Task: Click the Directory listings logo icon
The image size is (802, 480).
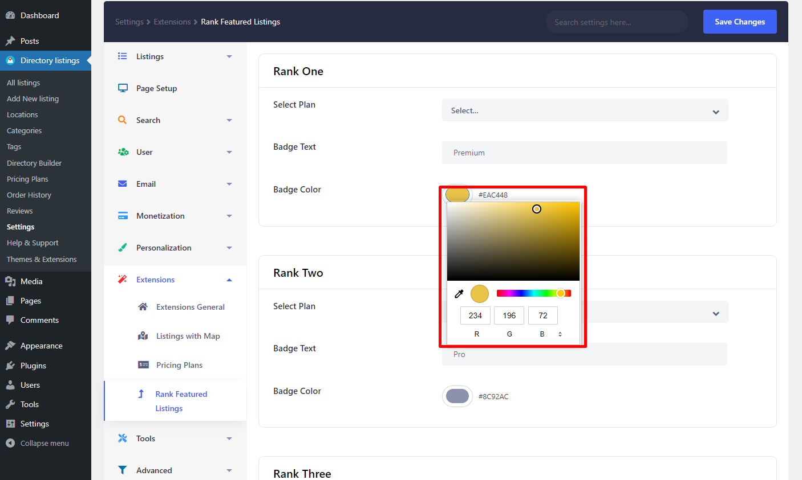Action: pos(10,60)
